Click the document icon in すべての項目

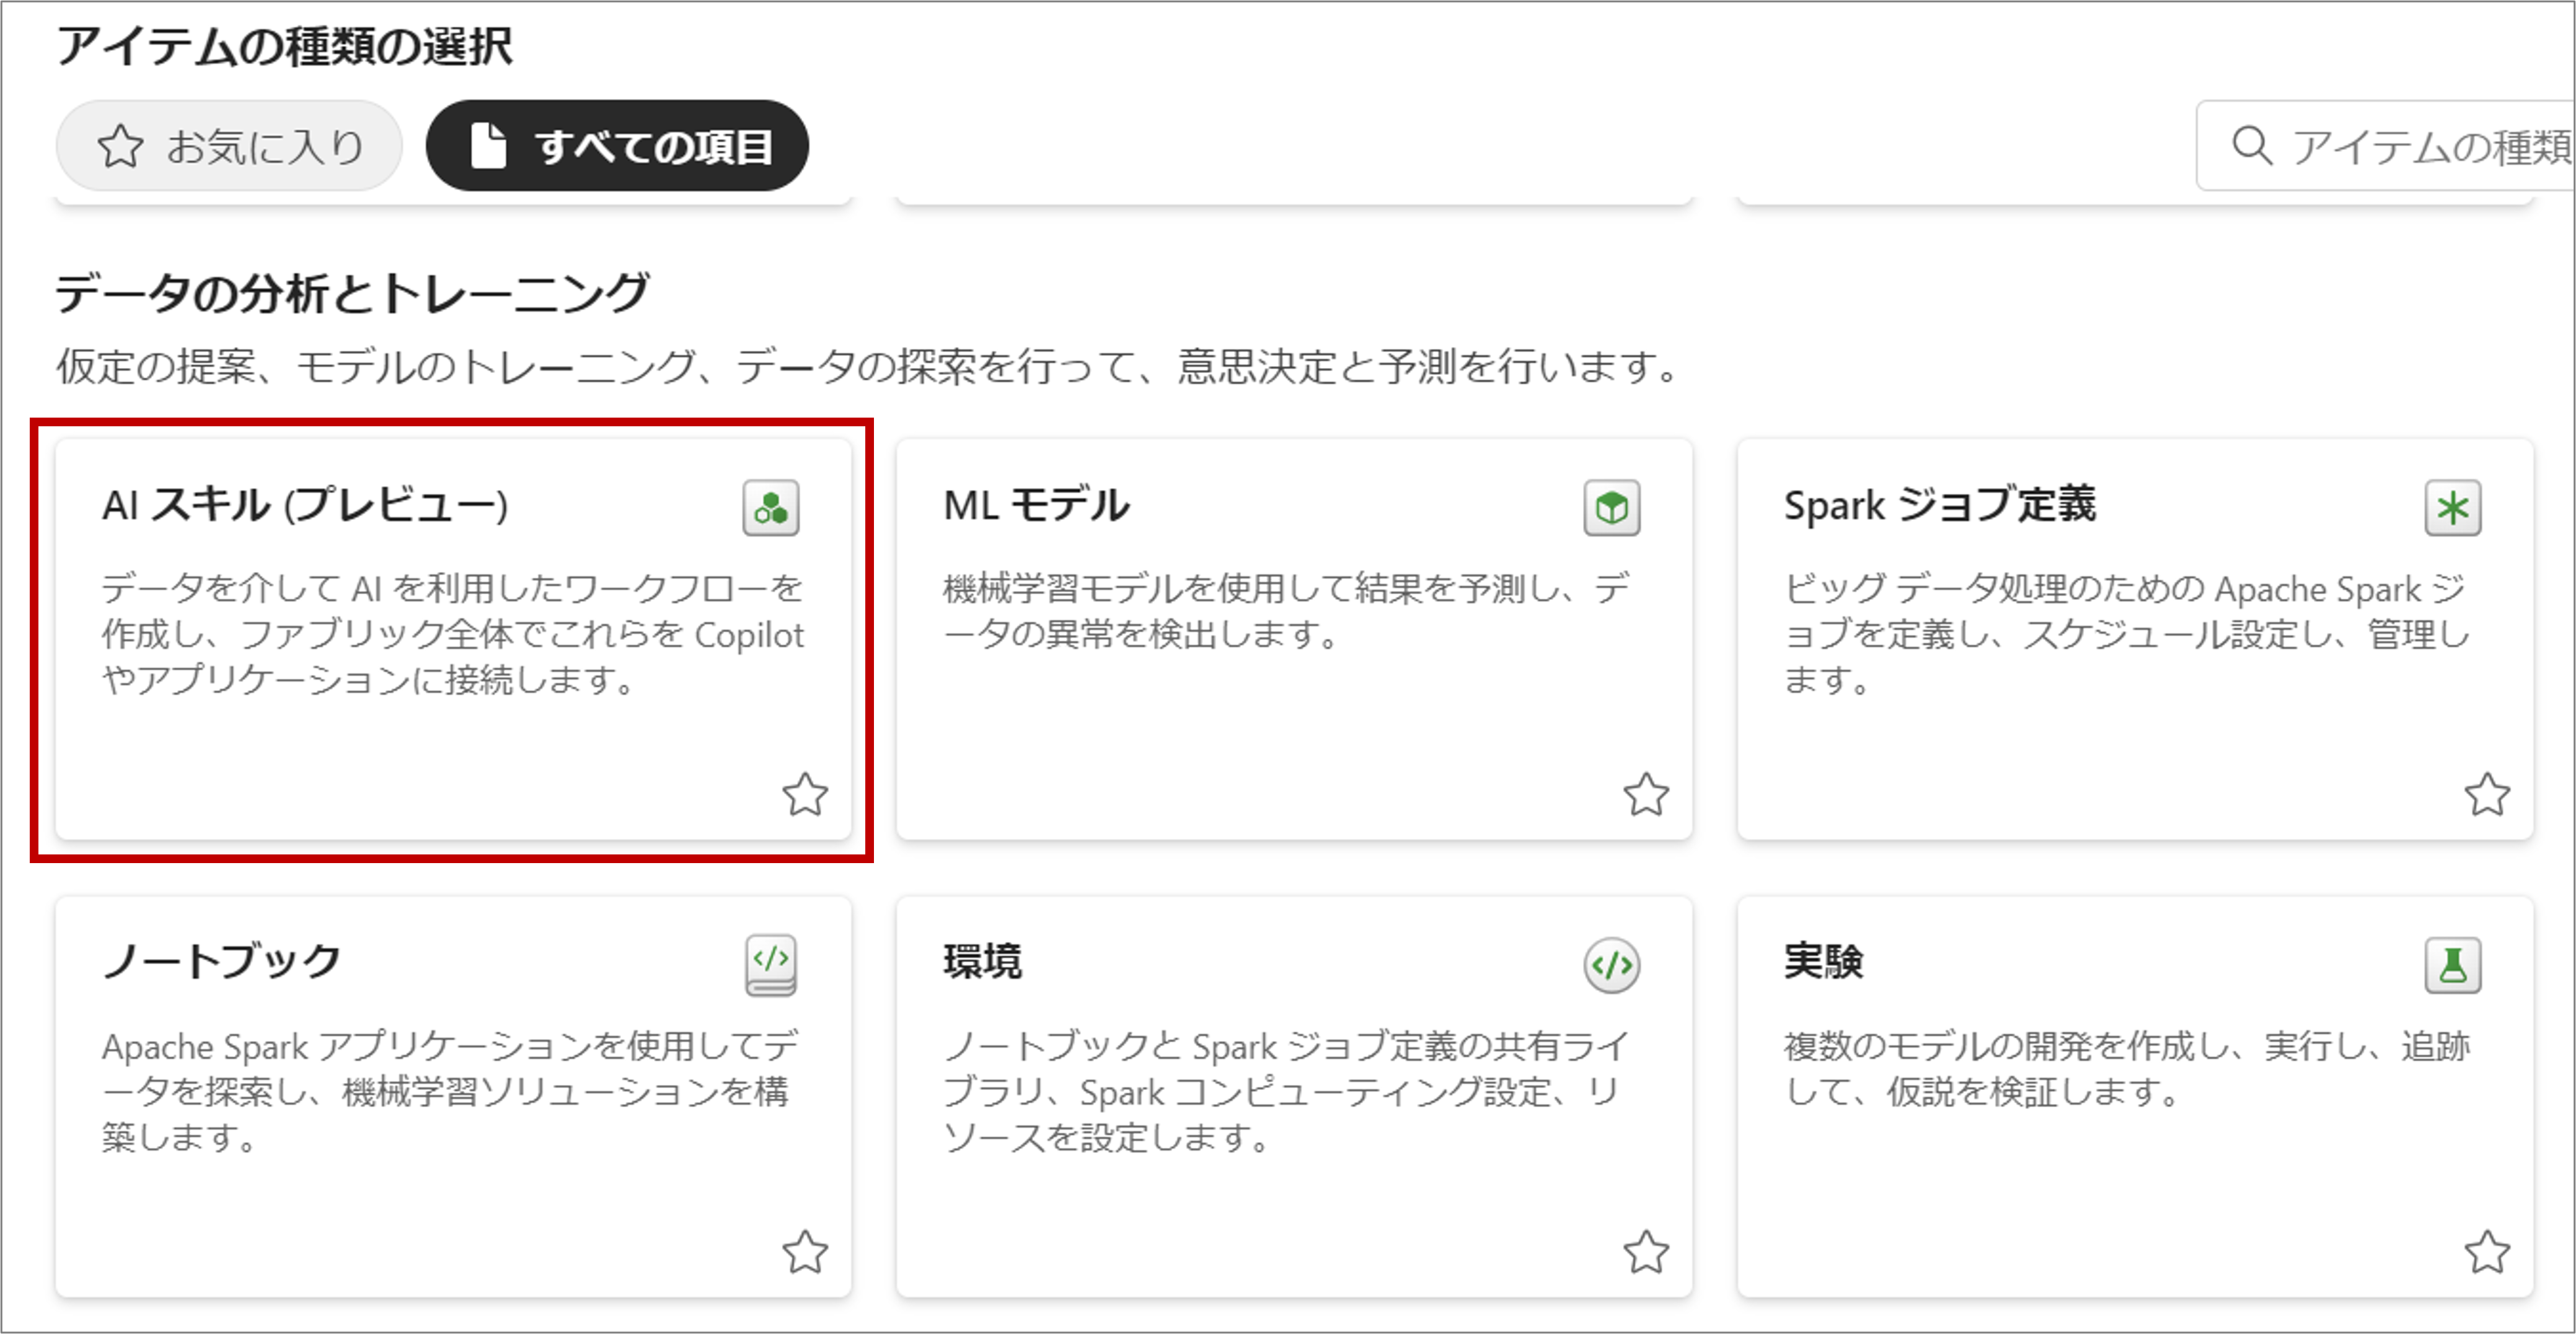(488, 146)
